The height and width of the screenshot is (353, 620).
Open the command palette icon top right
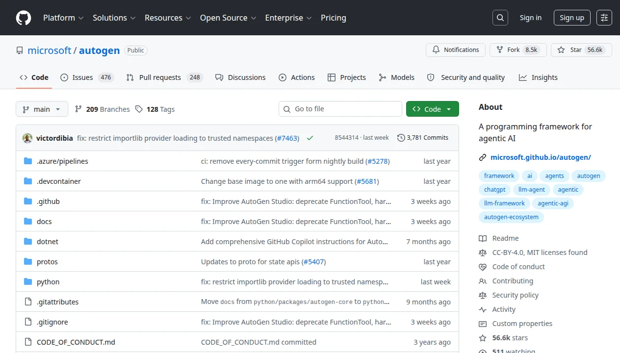click(604, 18)
